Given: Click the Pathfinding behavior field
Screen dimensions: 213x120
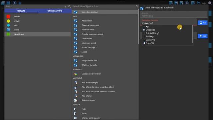Looking at the screenshot, I should pos(174,15).
